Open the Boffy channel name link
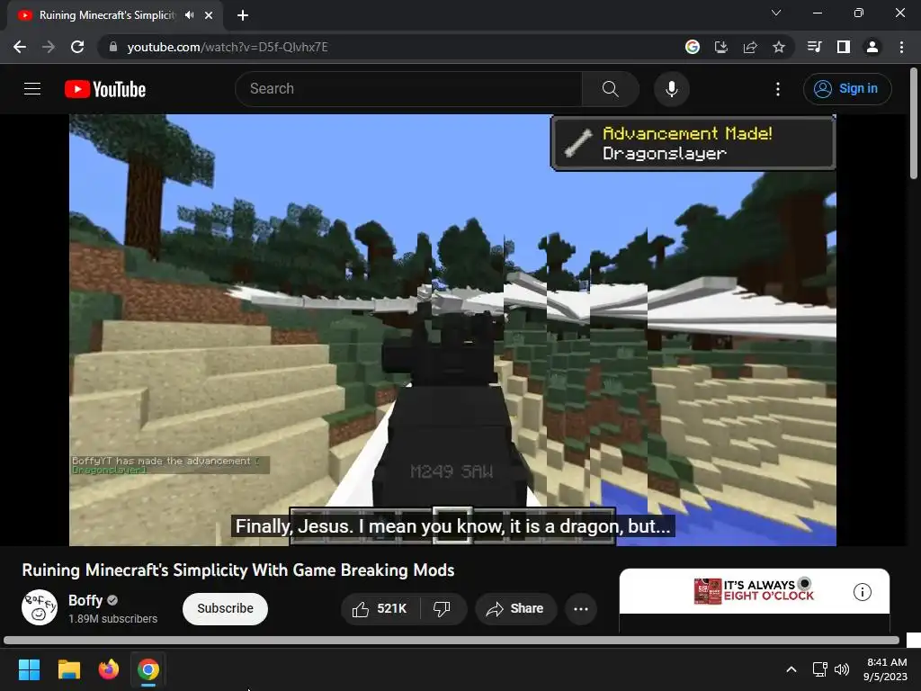The height and width of the screenshot is (691, 921). tap(85, 600)
